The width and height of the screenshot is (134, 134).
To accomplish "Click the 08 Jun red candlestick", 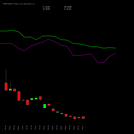I will (15, 90).
